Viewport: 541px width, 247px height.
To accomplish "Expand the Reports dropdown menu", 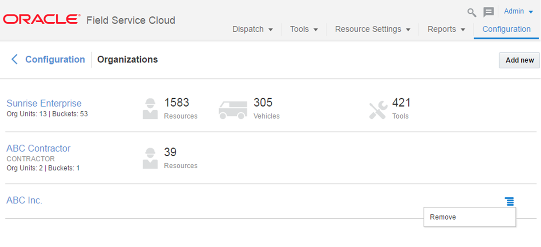I will 446,29.
